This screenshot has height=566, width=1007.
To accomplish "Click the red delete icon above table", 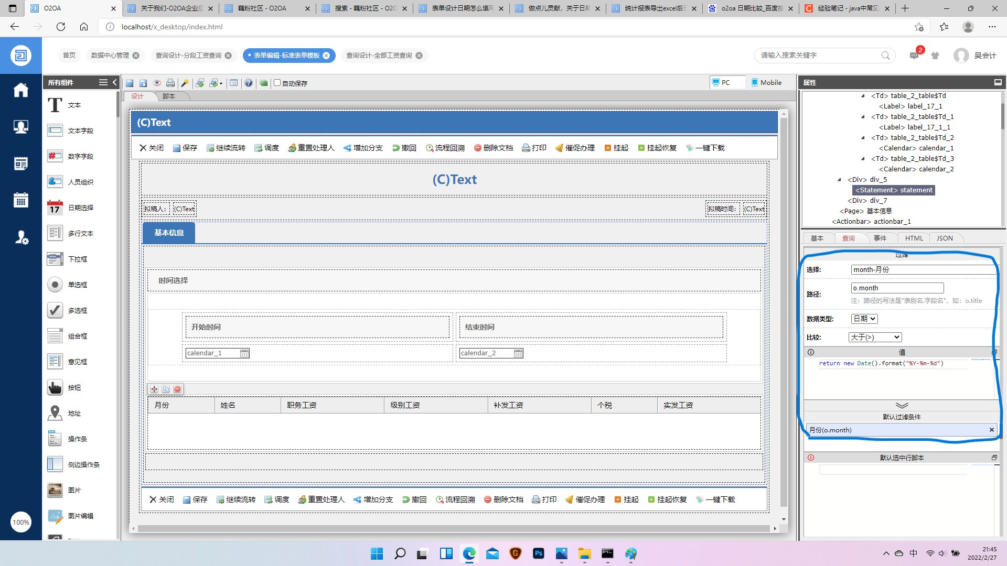I will (x=177, y=389).
